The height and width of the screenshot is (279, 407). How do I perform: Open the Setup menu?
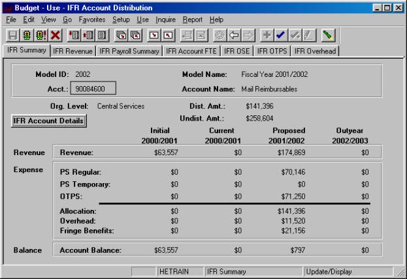pos(121,20)
